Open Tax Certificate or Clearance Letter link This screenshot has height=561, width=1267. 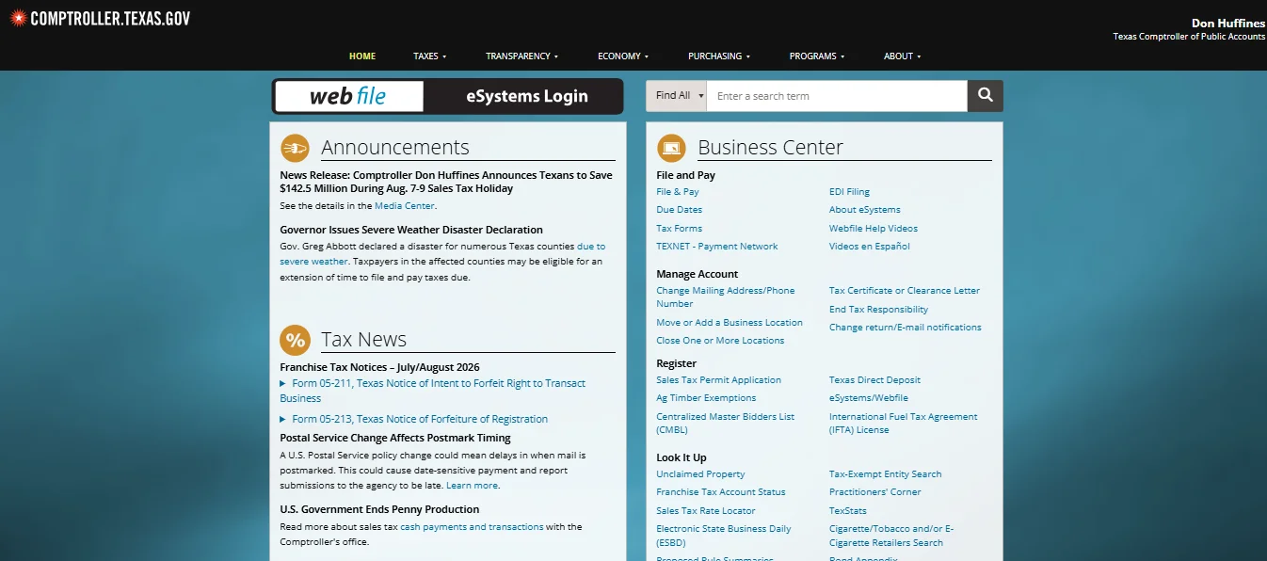click(905, 291)
